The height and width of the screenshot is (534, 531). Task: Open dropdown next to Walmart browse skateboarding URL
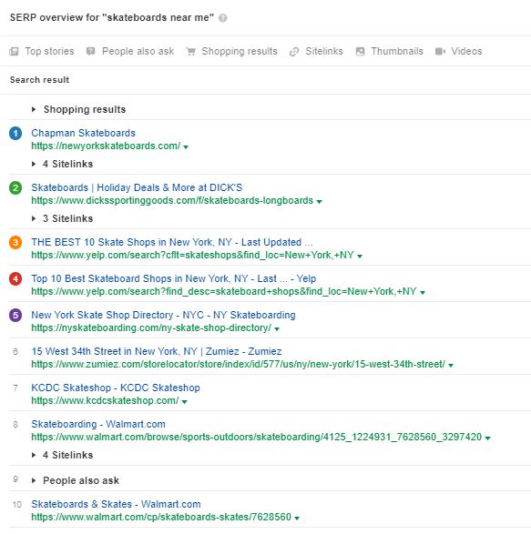pos(487,438)
